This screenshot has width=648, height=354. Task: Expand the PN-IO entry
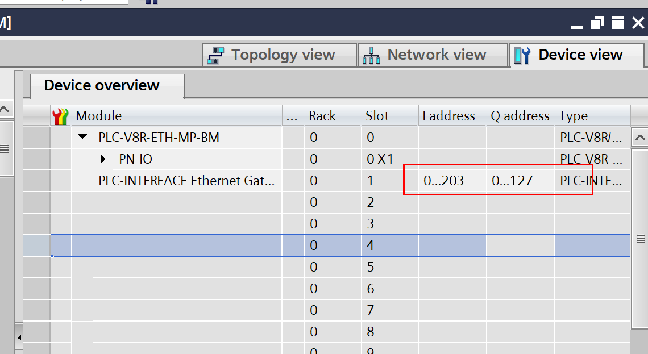tap(103, 159)
